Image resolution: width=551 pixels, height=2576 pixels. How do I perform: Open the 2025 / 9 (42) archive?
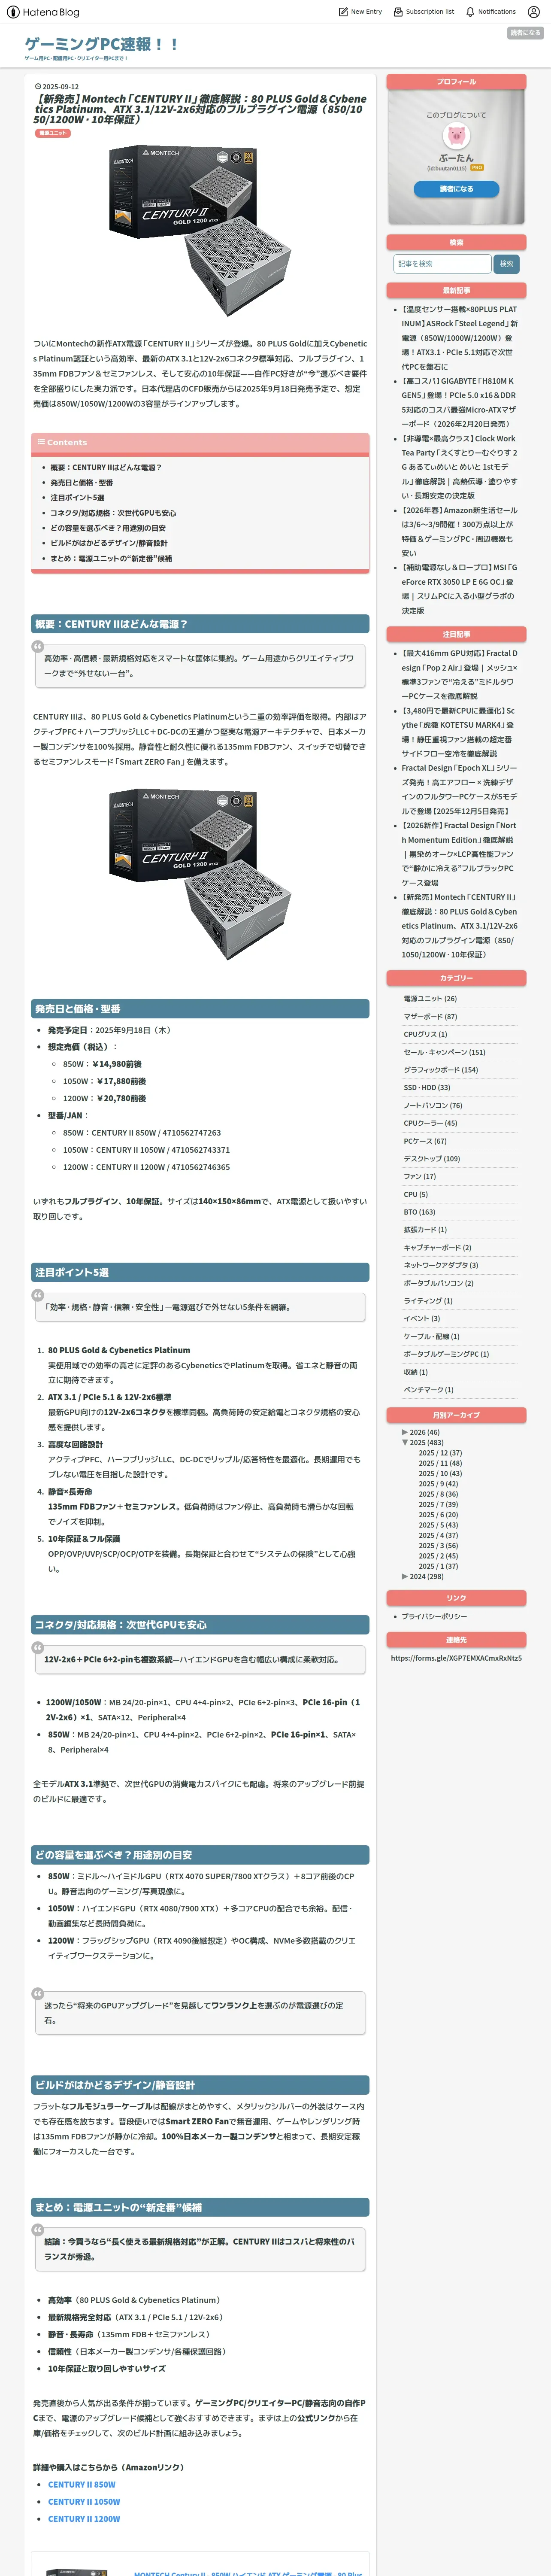coord(438,1484)
